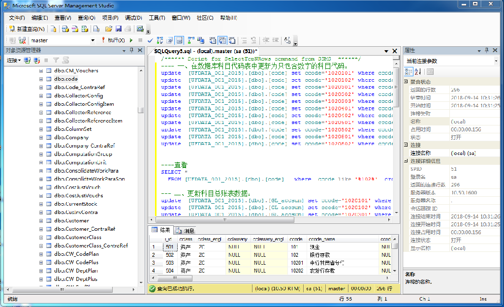This screenshot has width=504, height=307.
Task: Select the dbo.CollectorConfig tree item
Action: (x=78, y=96)
